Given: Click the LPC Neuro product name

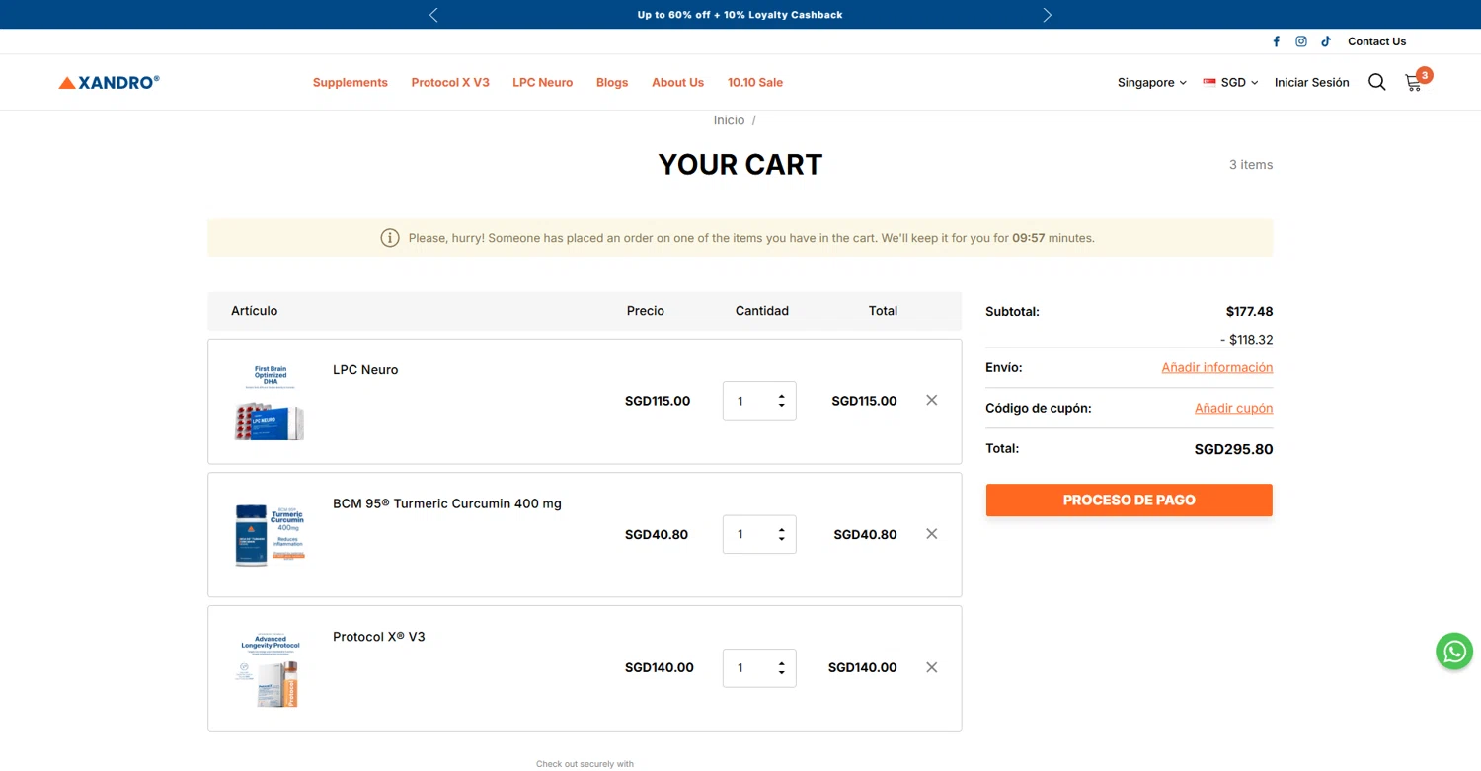Looking at the screenshot, I should [365, 370].
